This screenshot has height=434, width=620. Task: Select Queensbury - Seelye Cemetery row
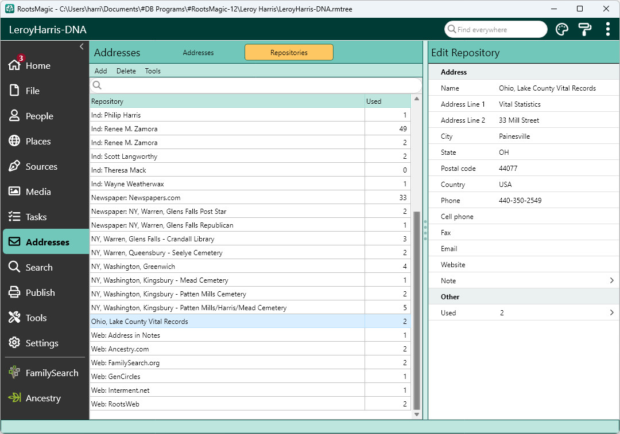[x=250, y=253]
